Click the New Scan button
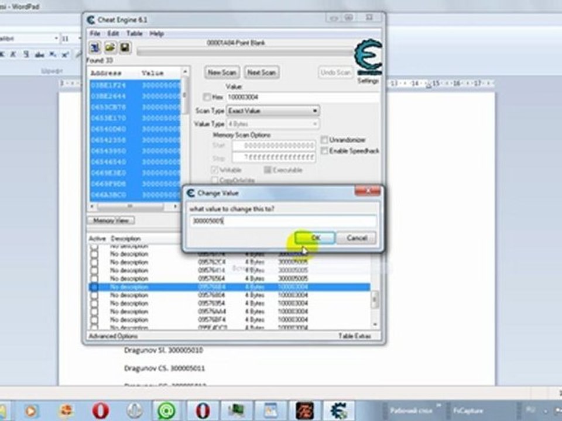Viewport: 562px width, 421px height. (x=222, y=73)
